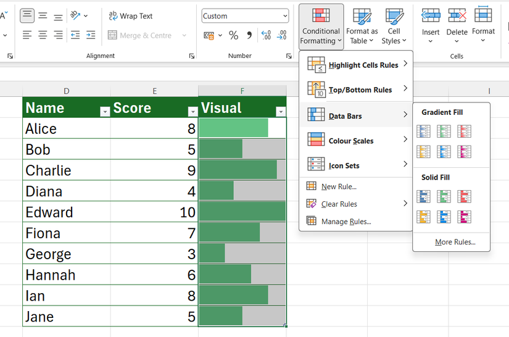Centre text horizontally in the Alignment group

43,35
